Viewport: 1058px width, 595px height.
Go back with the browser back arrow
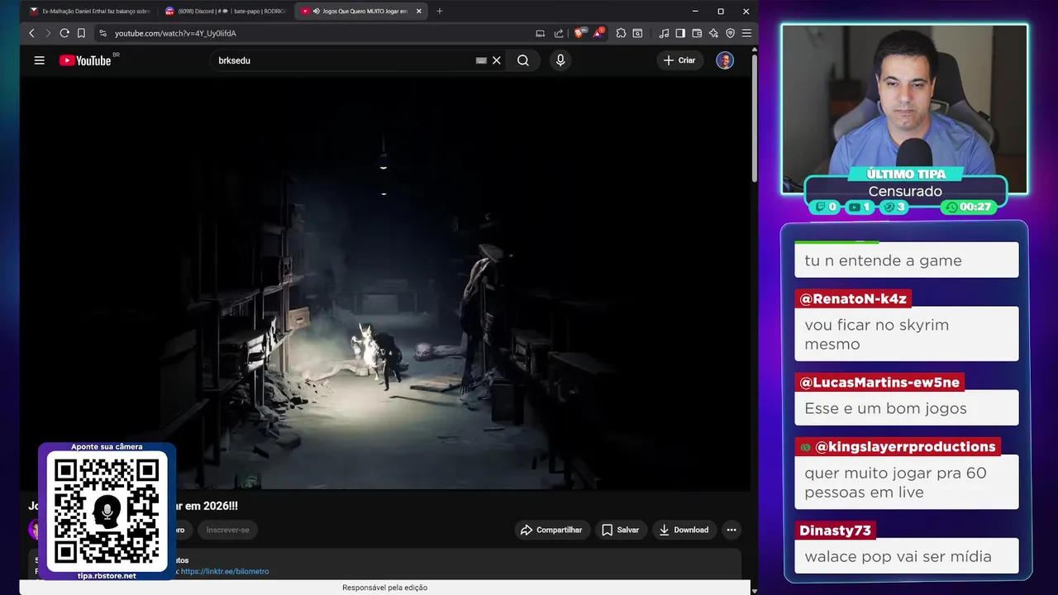click(x=31, y=33)
